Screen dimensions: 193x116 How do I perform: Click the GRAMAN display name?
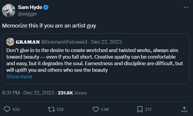point(28,42)
